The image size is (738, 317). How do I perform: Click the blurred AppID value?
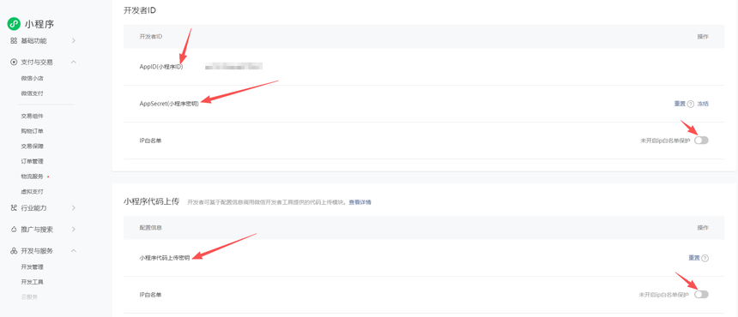233,67
